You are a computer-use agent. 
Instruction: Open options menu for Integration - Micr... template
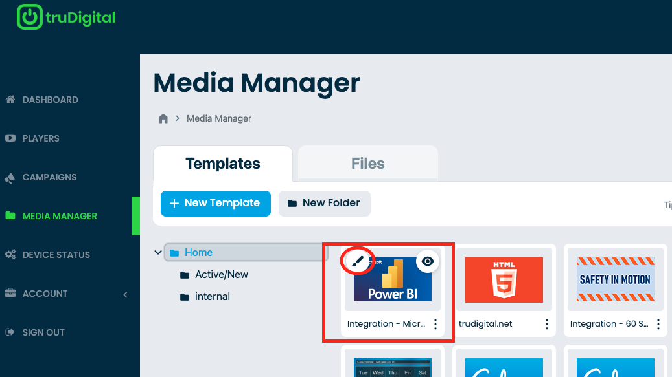click(435, 324)
